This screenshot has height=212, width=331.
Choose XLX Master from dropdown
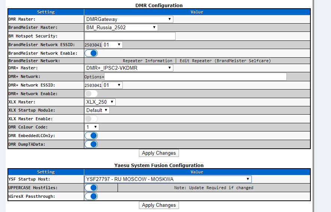click(x=100, y=102)
